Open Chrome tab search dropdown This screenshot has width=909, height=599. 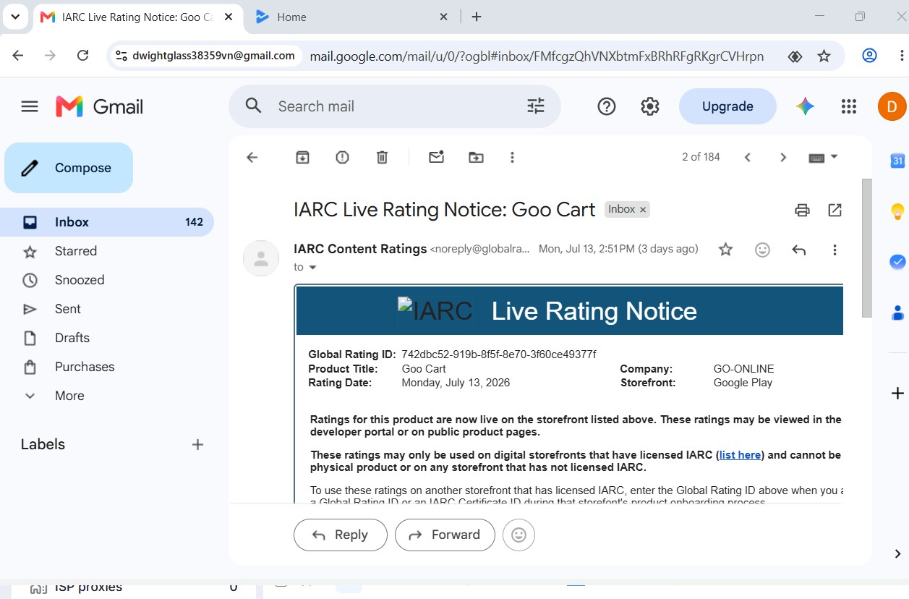[x=14, y=17]
